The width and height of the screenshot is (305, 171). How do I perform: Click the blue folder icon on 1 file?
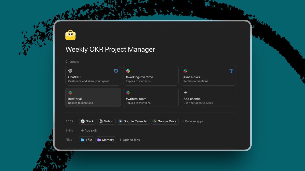pyautogui.click(x=82, y=140)
